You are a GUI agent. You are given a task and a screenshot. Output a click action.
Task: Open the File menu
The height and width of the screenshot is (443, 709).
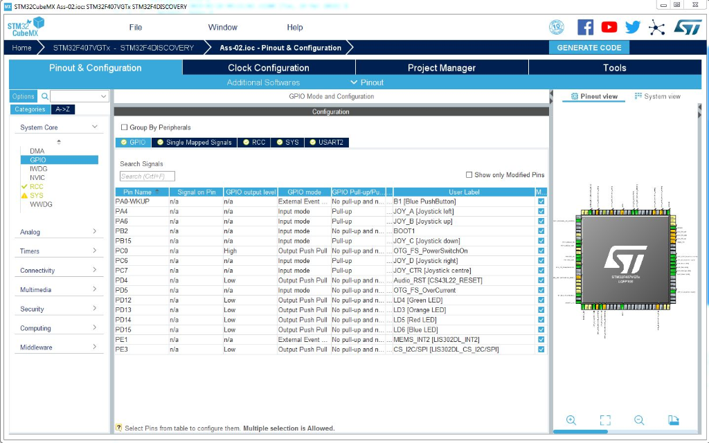pos(136,28)
